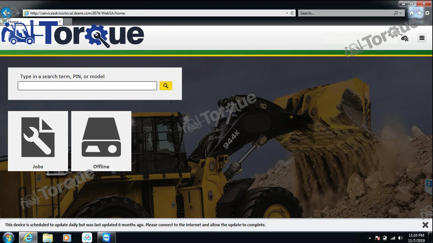Image resolution: width=433 pixels, height=243 pixels.
Task: Show hidden system tray icons
Action: tap(370, 238)
